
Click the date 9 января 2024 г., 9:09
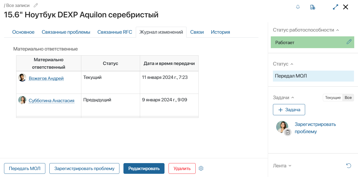click(x=165, y=100)
